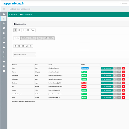This screenshot has height=129, width=129.
Task: Show 25 entries per page
Action: point(19,30)
